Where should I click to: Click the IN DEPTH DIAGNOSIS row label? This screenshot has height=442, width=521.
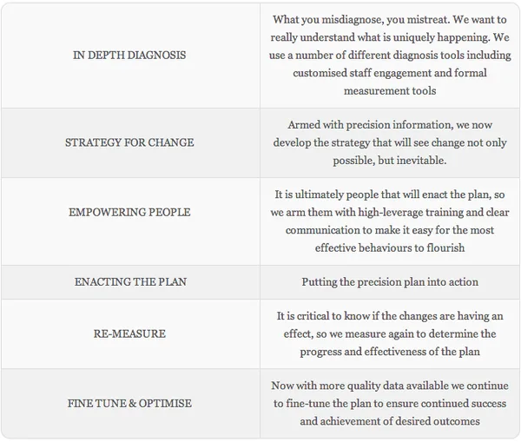pyautogui.click(x=130, y=56)
